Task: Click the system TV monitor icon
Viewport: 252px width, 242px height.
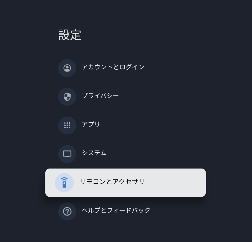Action: pyautogui.click(x=67, y=154)
